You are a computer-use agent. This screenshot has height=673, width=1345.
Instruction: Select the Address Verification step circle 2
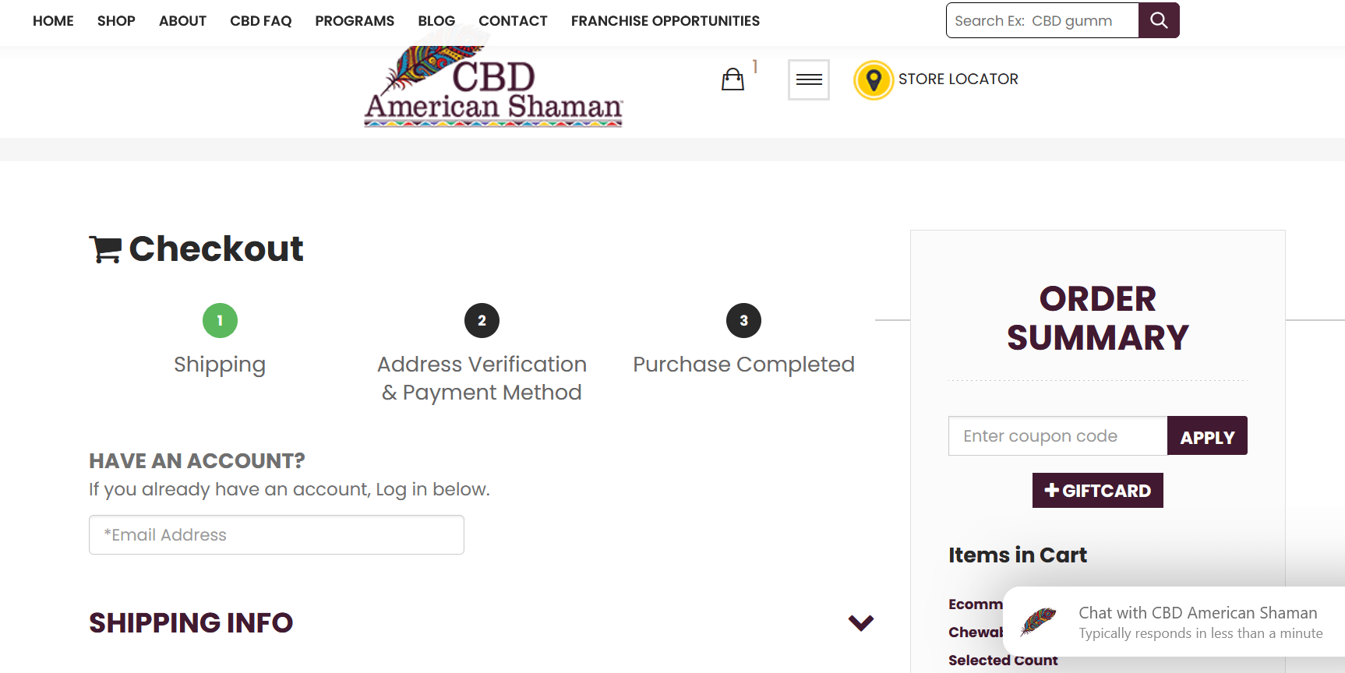click(x=482, y=320)
